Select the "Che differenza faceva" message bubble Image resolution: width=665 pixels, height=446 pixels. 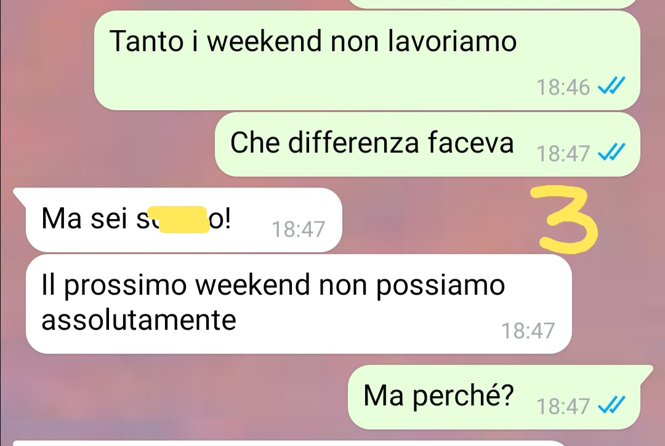pyautogui.click(x=427, y=145)
